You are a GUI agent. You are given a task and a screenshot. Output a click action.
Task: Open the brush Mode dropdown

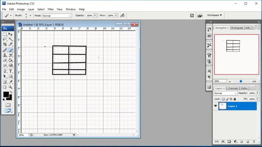57,16
